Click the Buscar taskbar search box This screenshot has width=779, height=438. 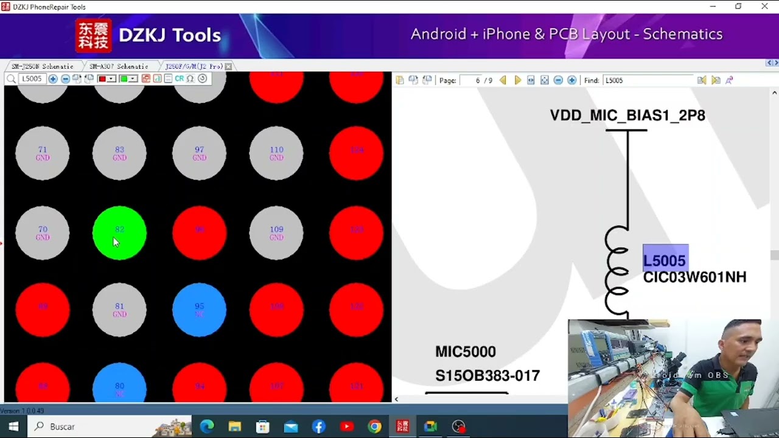[x=110, y=426]
